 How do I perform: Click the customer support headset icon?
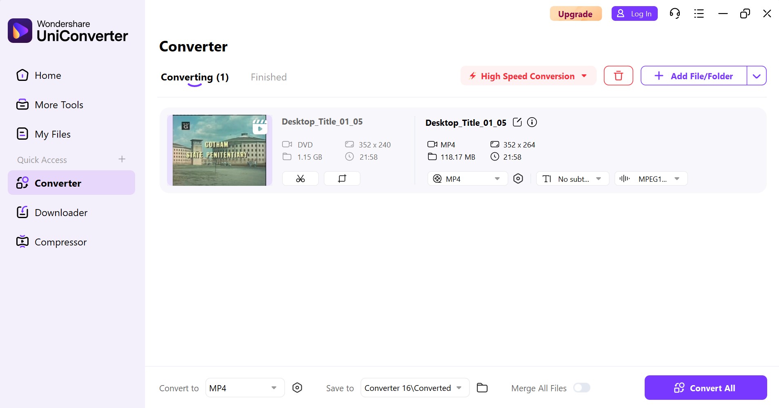point(675,13)
